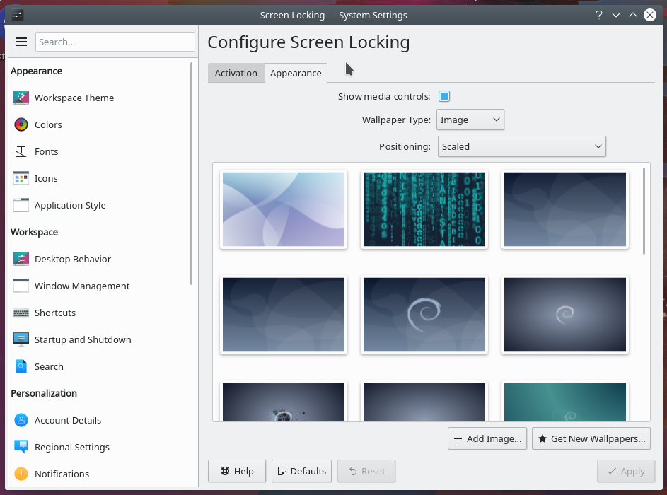Viewport: 667px width, 495px height.
Task: Click the Shortcuts keyboard icon
Action: [x=21, y=313]
